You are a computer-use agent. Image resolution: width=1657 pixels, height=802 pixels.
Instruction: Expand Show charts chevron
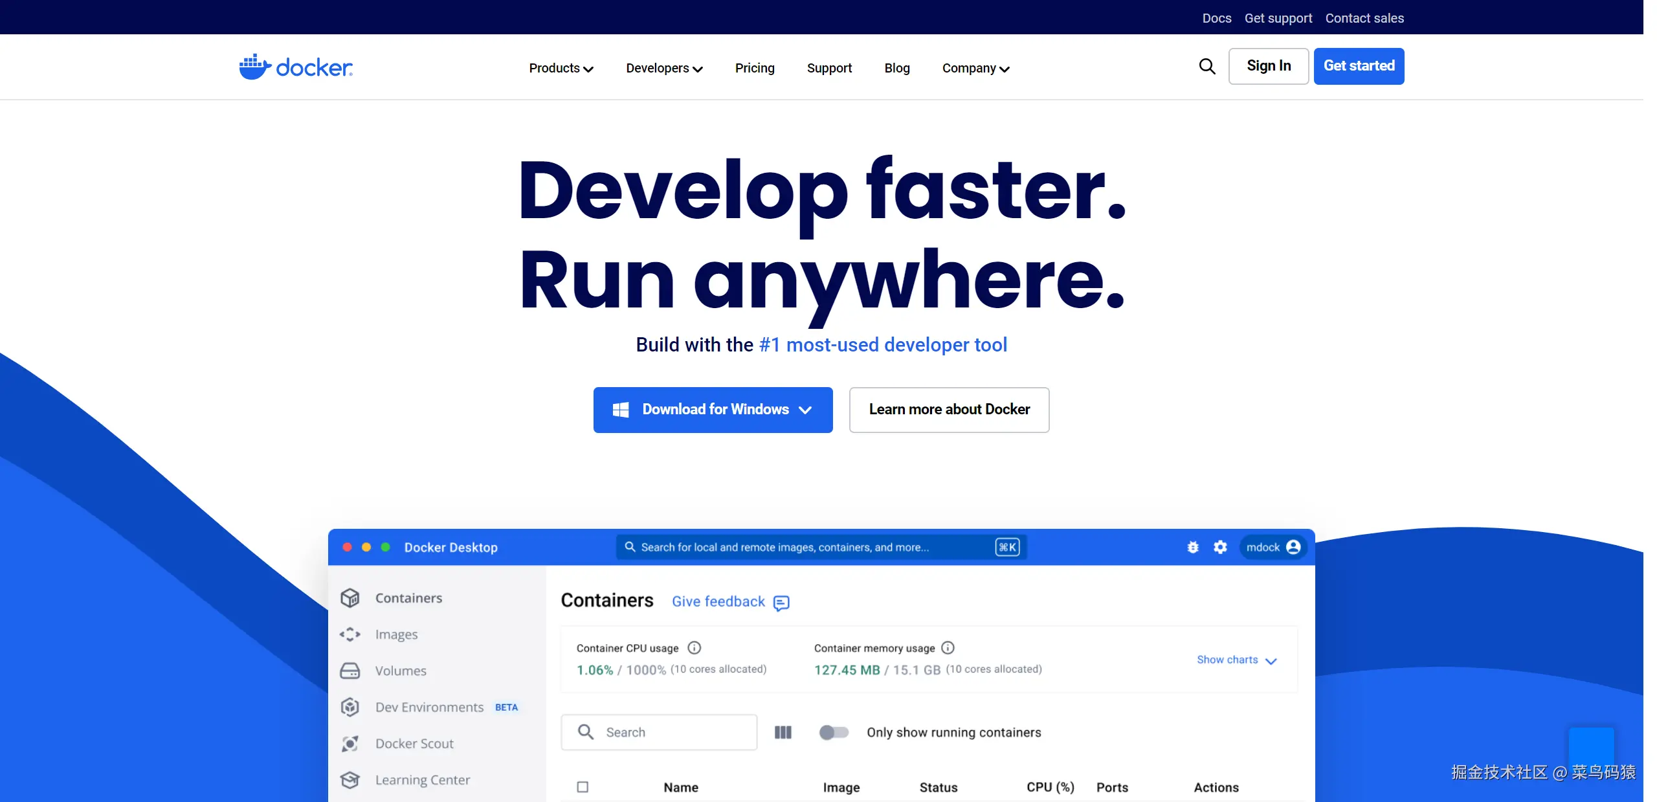click(1271, 661)
